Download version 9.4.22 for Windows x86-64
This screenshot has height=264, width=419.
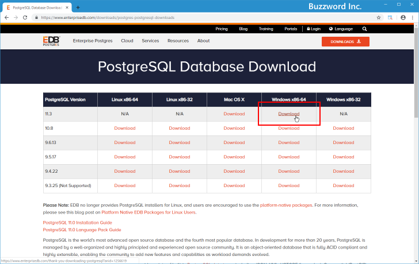[288, 171]
